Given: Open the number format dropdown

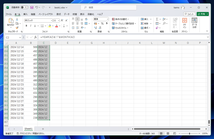Looking at the screenshot, I should tap(108, 19).
